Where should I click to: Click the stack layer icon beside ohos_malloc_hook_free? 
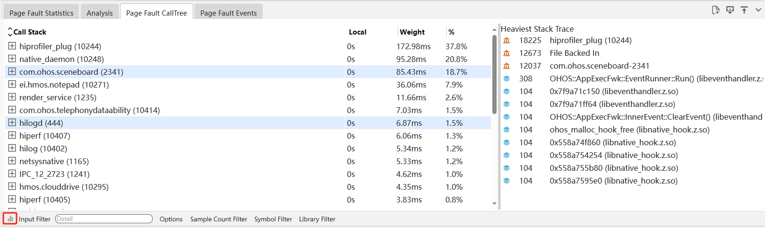click(507, 130)
